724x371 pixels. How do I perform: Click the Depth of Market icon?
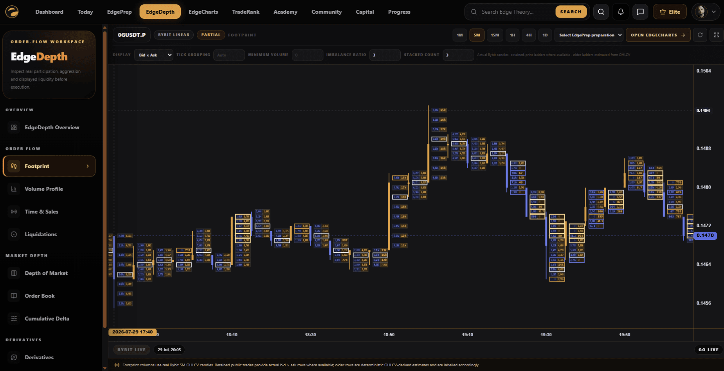(14, 273)
